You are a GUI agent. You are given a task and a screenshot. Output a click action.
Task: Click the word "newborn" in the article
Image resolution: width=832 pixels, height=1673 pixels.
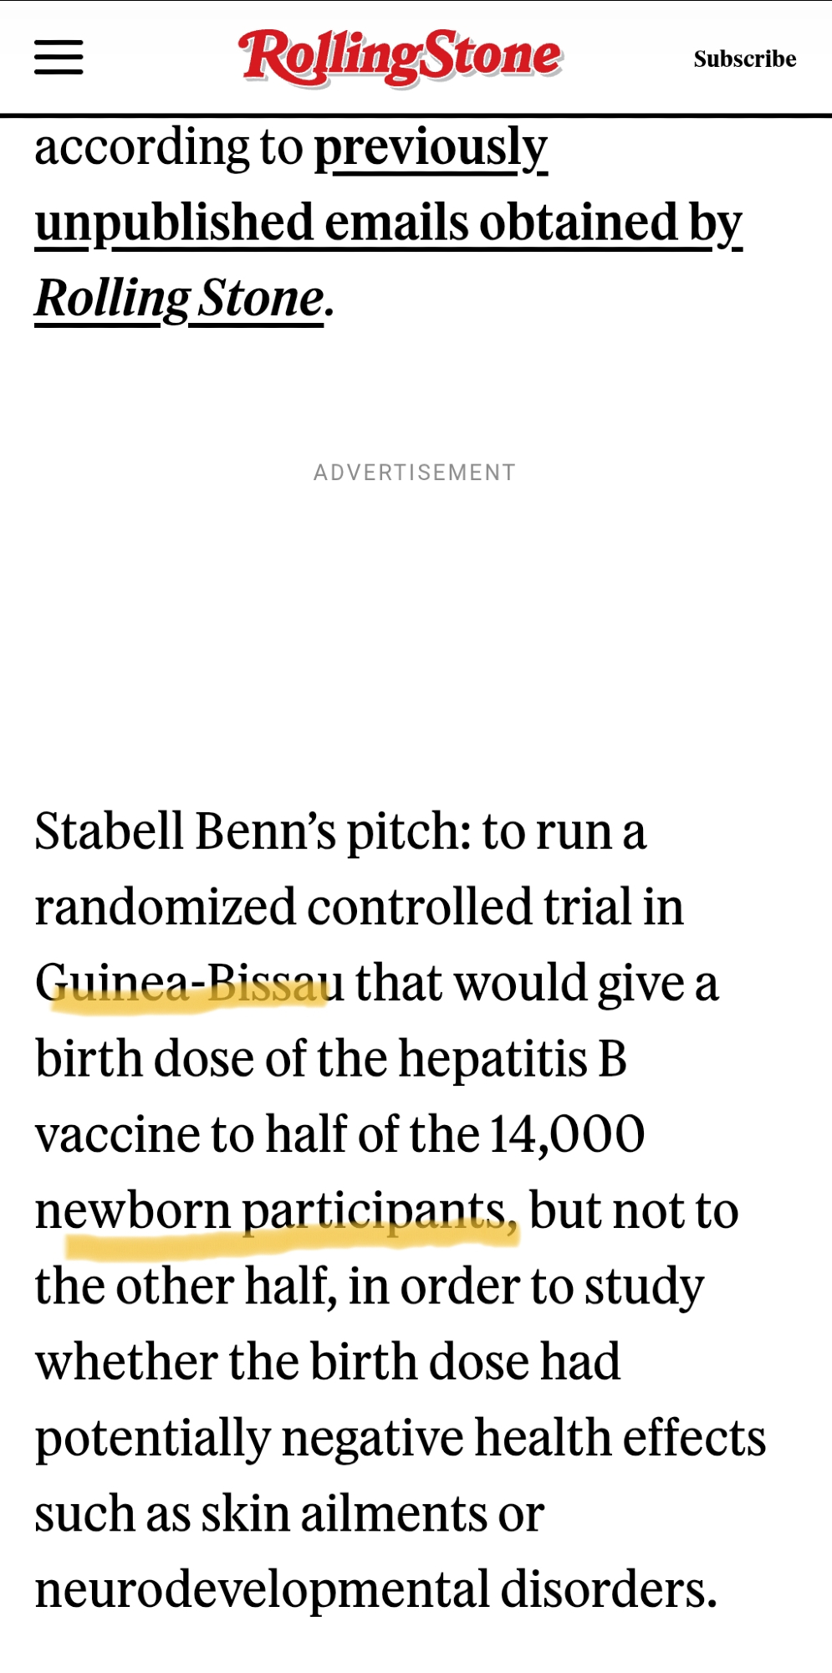pyautogui.click(x=132, y=1211)
